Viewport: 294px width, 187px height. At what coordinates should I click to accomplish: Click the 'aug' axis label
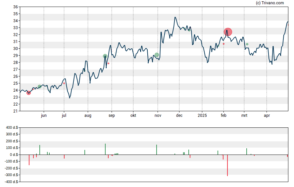88,116
